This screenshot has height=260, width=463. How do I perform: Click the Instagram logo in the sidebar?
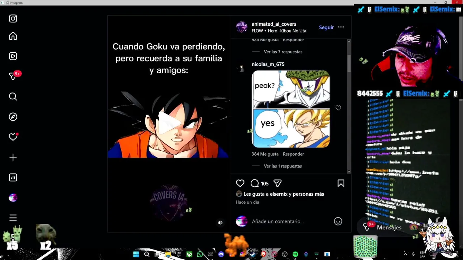(x=13, y=19)
